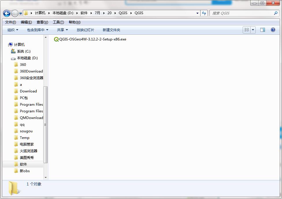Image resolution: width=282 pixels, height=199 pixels.
Task: Maximize the Explorer window
Action: point(262,3)
